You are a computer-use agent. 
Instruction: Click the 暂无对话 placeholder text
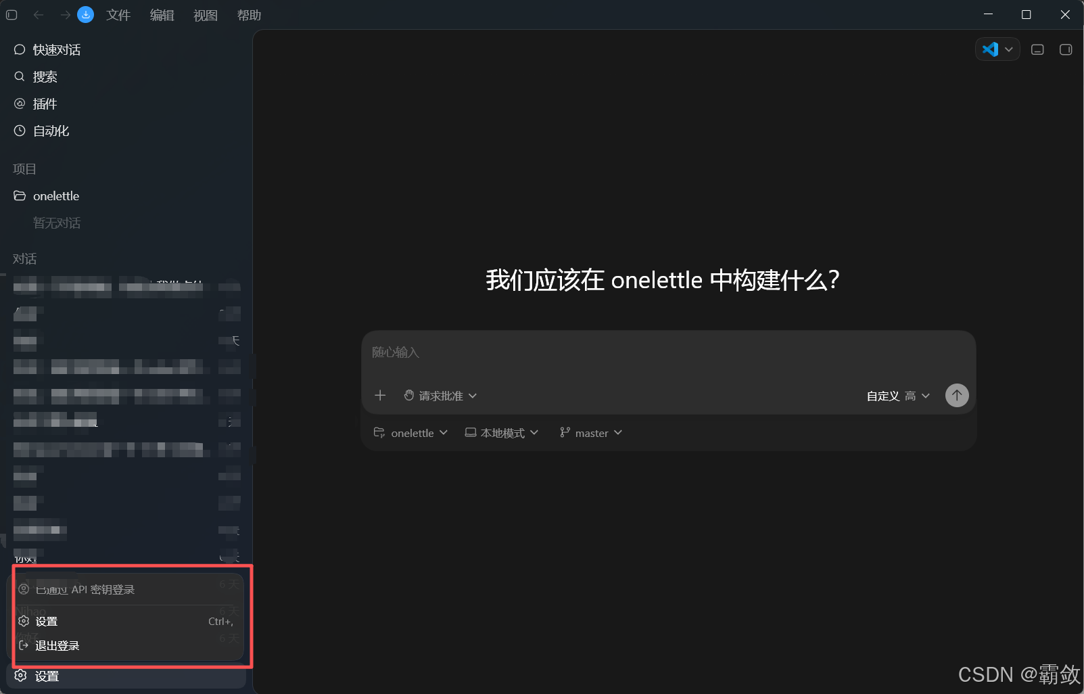point(57,223)
